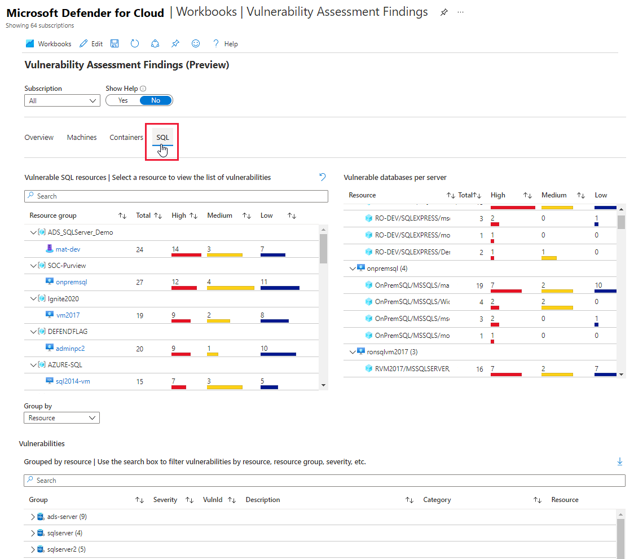Expand the ads-server (9) vulnerability group

click(33, 516)
